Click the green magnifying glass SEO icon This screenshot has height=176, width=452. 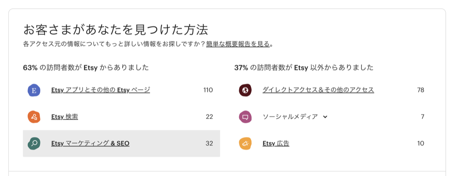(x=34, y=143)
